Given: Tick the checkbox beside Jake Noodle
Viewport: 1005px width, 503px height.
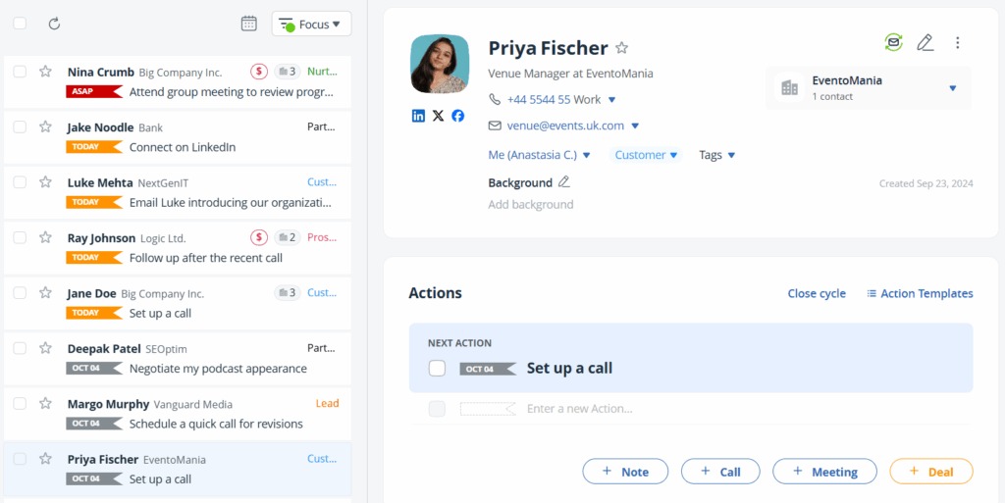Looking at the screenshot, I should (x=20, y=126).
